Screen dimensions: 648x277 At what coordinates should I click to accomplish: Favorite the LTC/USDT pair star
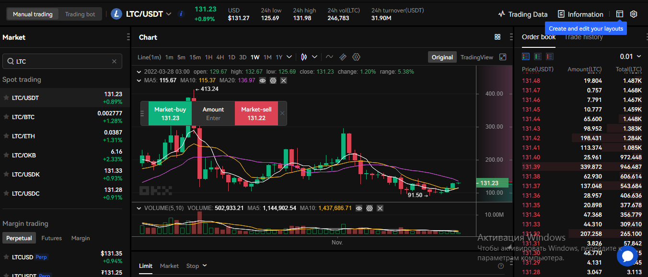coord(6,98)
